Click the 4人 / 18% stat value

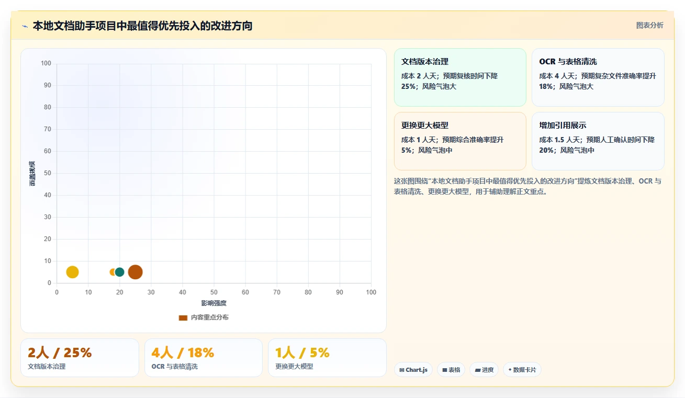click(183, 353)
